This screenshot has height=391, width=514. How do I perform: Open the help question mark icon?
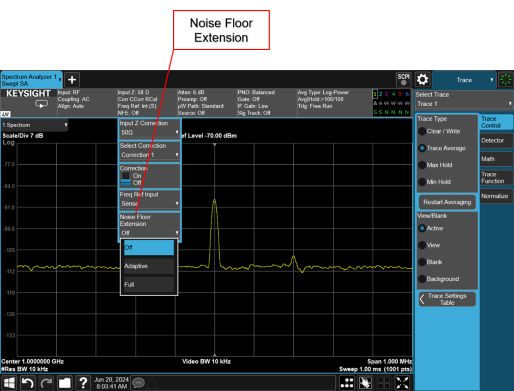(x=83, y=382)
